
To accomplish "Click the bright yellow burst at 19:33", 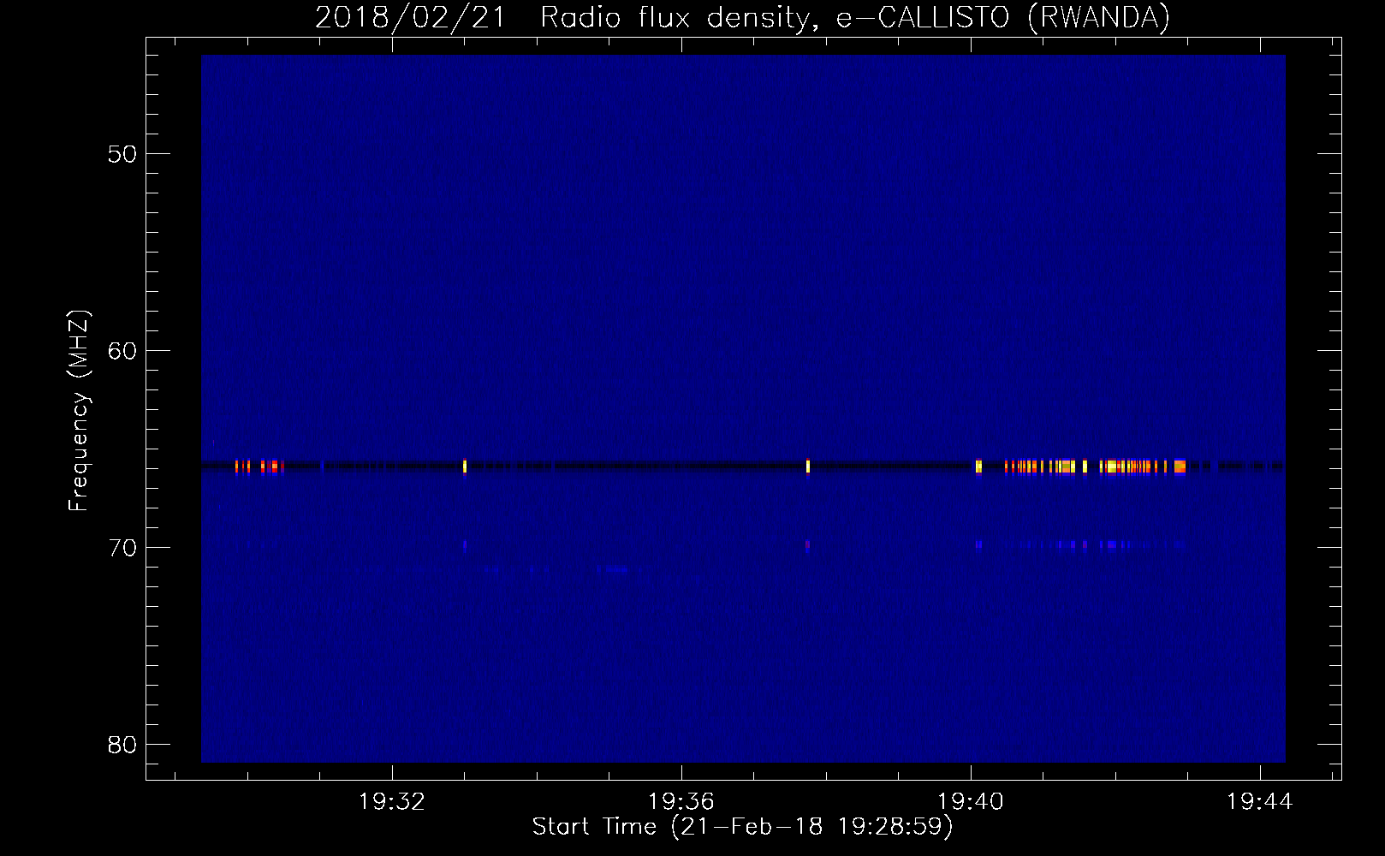I will 465,467.
